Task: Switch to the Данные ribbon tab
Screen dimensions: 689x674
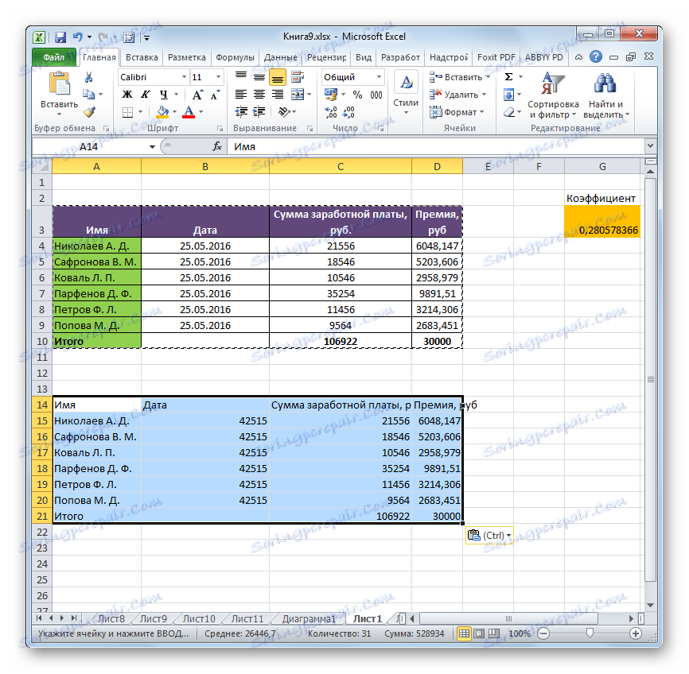Action: (280, 57)
